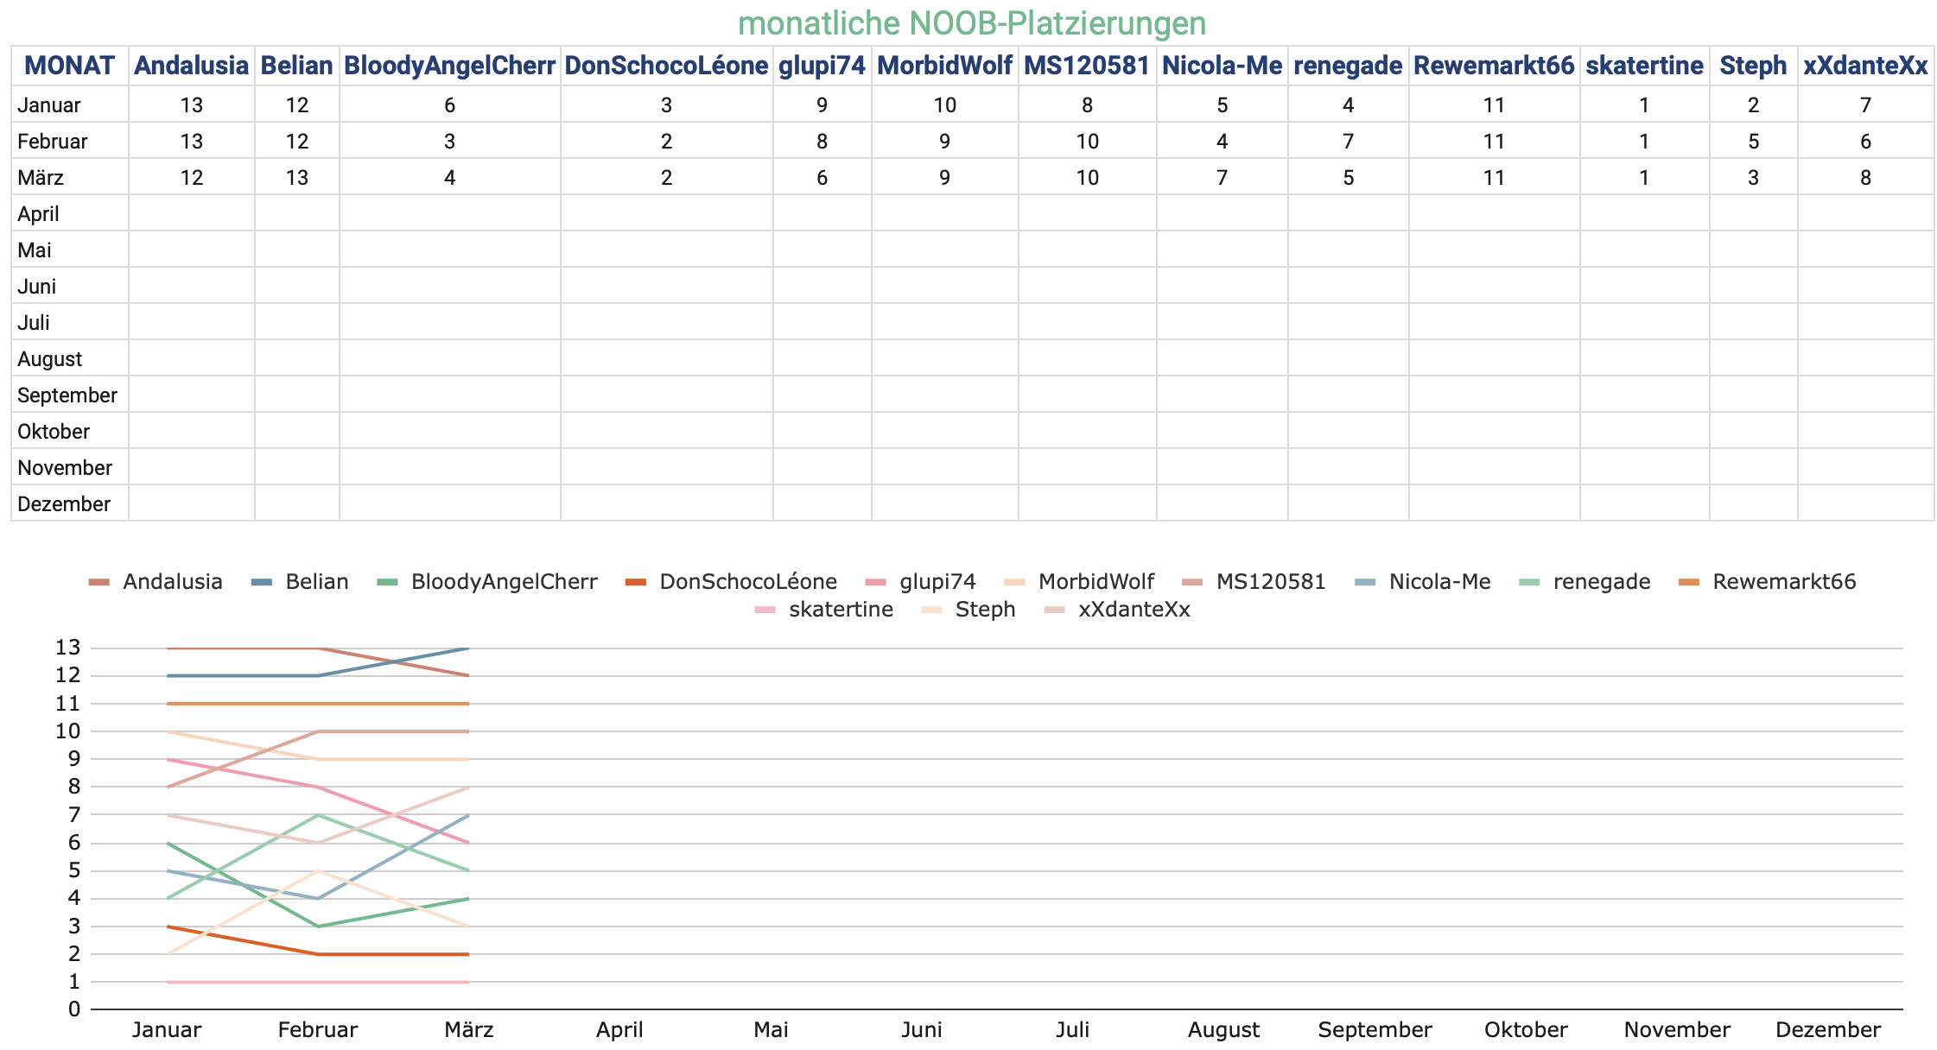Image resolution: width=1937 pixels, height=1050 pixels.
Task: Click the chart x-axis label Dezember
Action: [1828, 1030]
